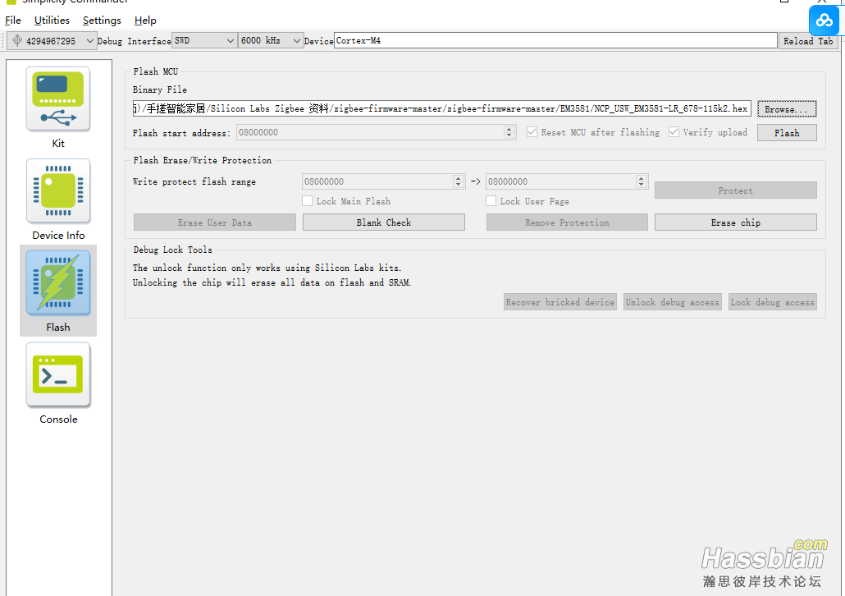The width and height of the screenshot is (845, 596).
Task: Click the Blank Check button
Action: [x=384, y=222]
